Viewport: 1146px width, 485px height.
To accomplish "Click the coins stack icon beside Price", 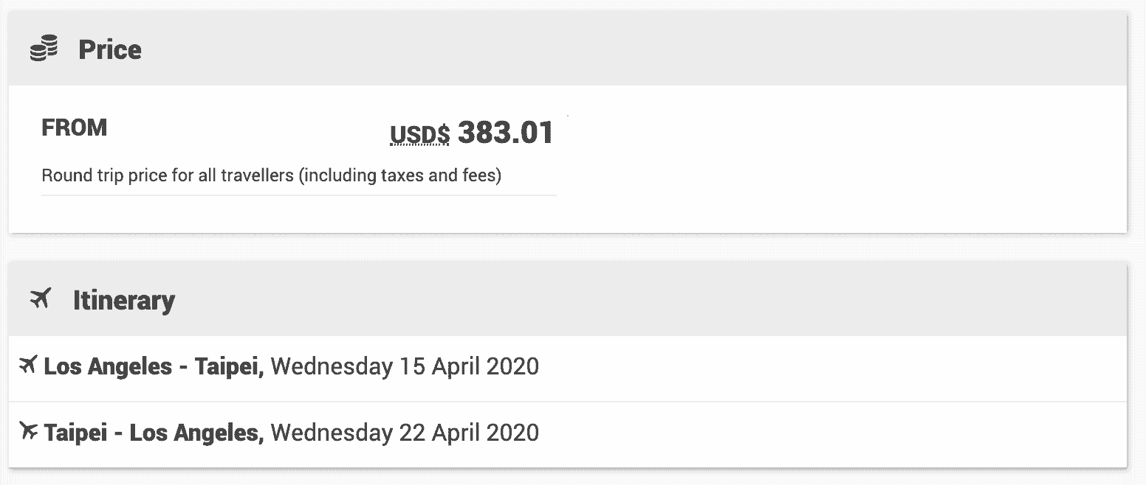I will pos(44,50).
